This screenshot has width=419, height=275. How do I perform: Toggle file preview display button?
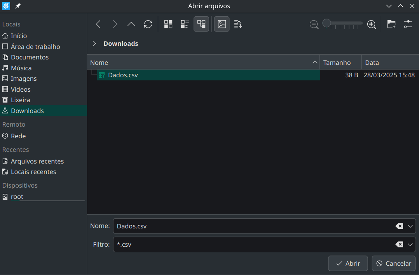222,24
